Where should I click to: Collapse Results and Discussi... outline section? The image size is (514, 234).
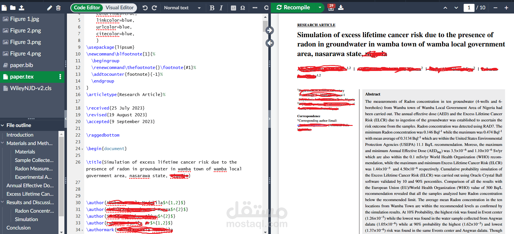tap(2, 202)
